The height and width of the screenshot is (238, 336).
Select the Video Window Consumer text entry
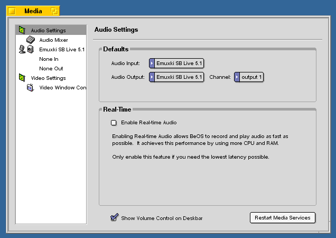(x=62, y=88)
